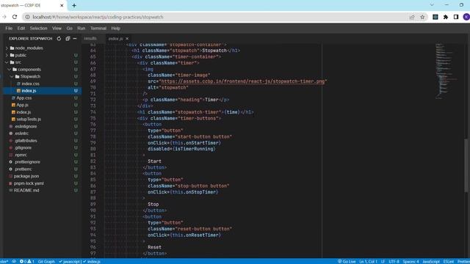Open the View menu

click(57, 28)
